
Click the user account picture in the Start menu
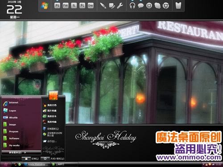(53, 95)
